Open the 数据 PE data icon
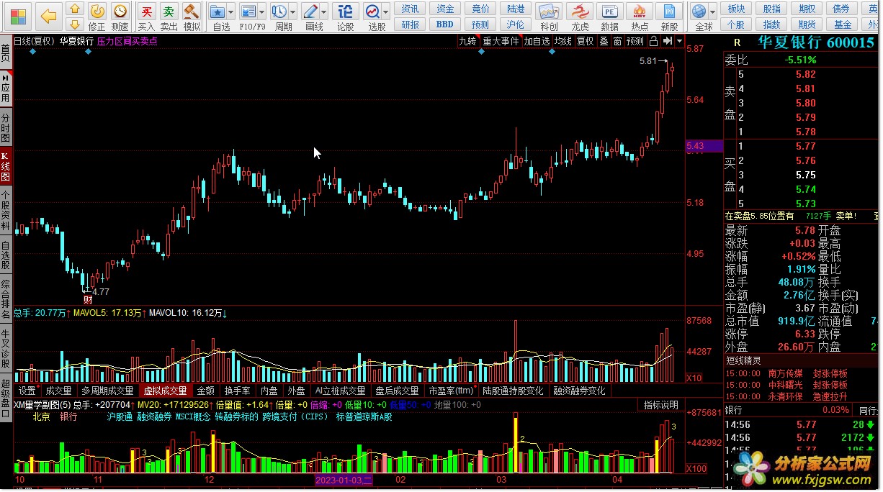The height and width of the screenshot is (492, 883). click(x=609, y=17)
